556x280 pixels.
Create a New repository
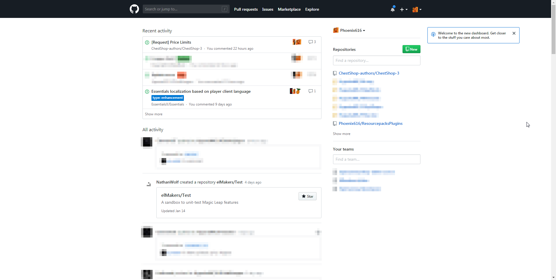coord(411,49)
